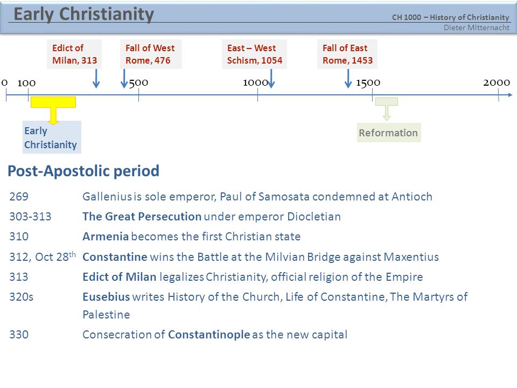This screenshot has width=517, height=388.
Task: Click the Post-Apostolic period heading
Action: [83, 171]
